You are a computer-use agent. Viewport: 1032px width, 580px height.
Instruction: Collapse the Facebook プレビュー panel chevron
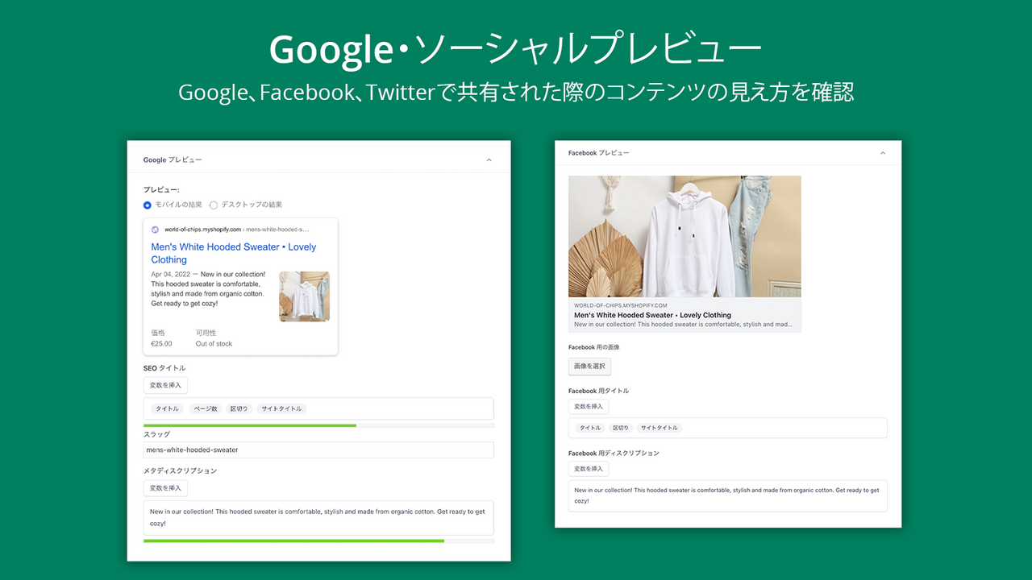point(882,153)
